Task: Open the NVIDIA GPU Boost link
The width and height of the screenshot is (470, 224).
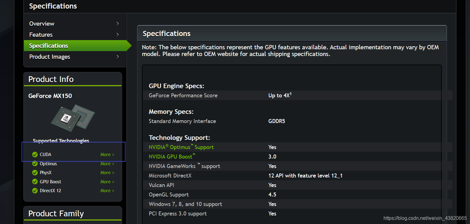Action: [x=172, y=157]
